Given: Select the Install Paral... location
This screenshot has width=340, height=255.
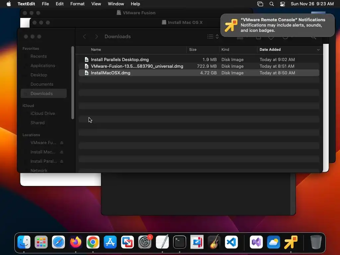Looking at the screenshot, I should pos(43,161).
